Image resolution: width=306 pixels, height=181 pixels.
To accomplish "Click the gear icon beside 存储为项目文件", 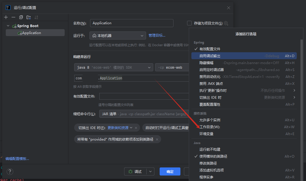I will [x=226, y=23].
